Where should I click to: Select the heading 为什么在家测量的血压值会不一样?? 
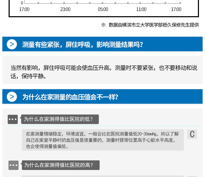[x=70, y=97]
